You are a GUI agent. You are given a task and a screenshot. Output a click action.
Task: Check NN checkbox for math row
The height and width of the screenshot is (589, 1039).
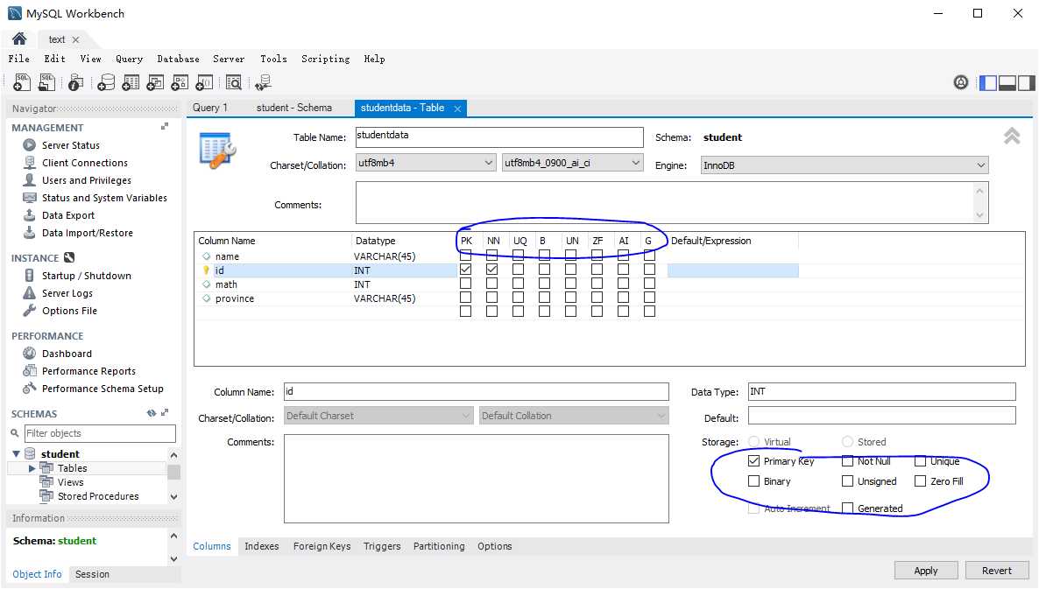pyautogui.click(x=491, y=284)
